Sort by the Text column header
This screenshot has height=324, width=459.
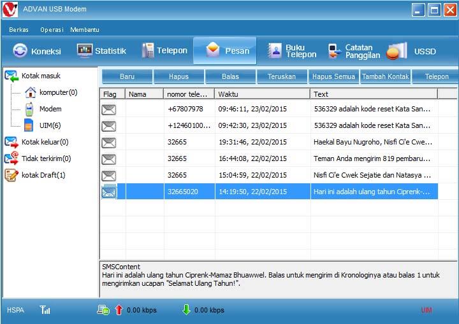tap(374, 94)
